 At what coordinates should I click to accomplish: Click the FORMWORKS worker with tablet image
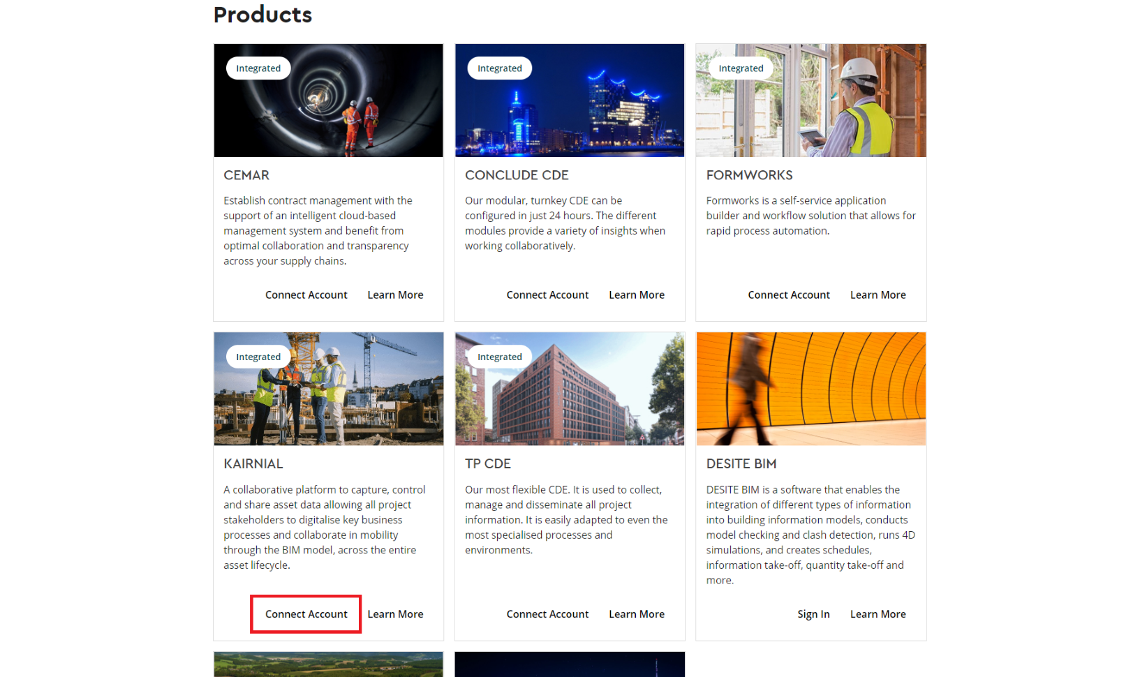point(810,112)
